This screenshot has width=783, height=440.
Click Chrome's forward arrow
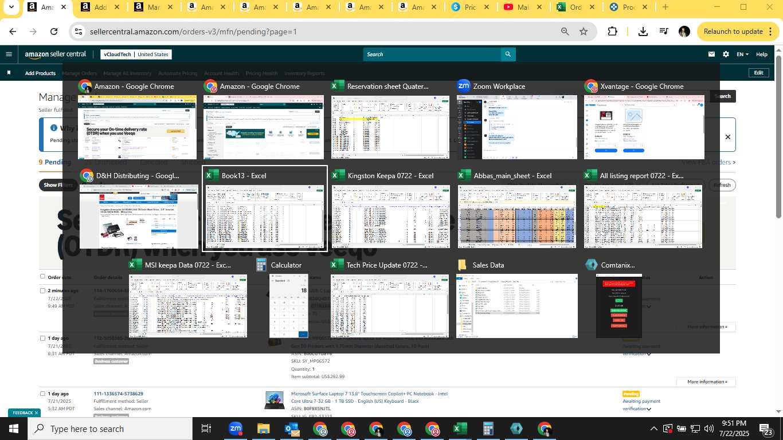(33, 32)
